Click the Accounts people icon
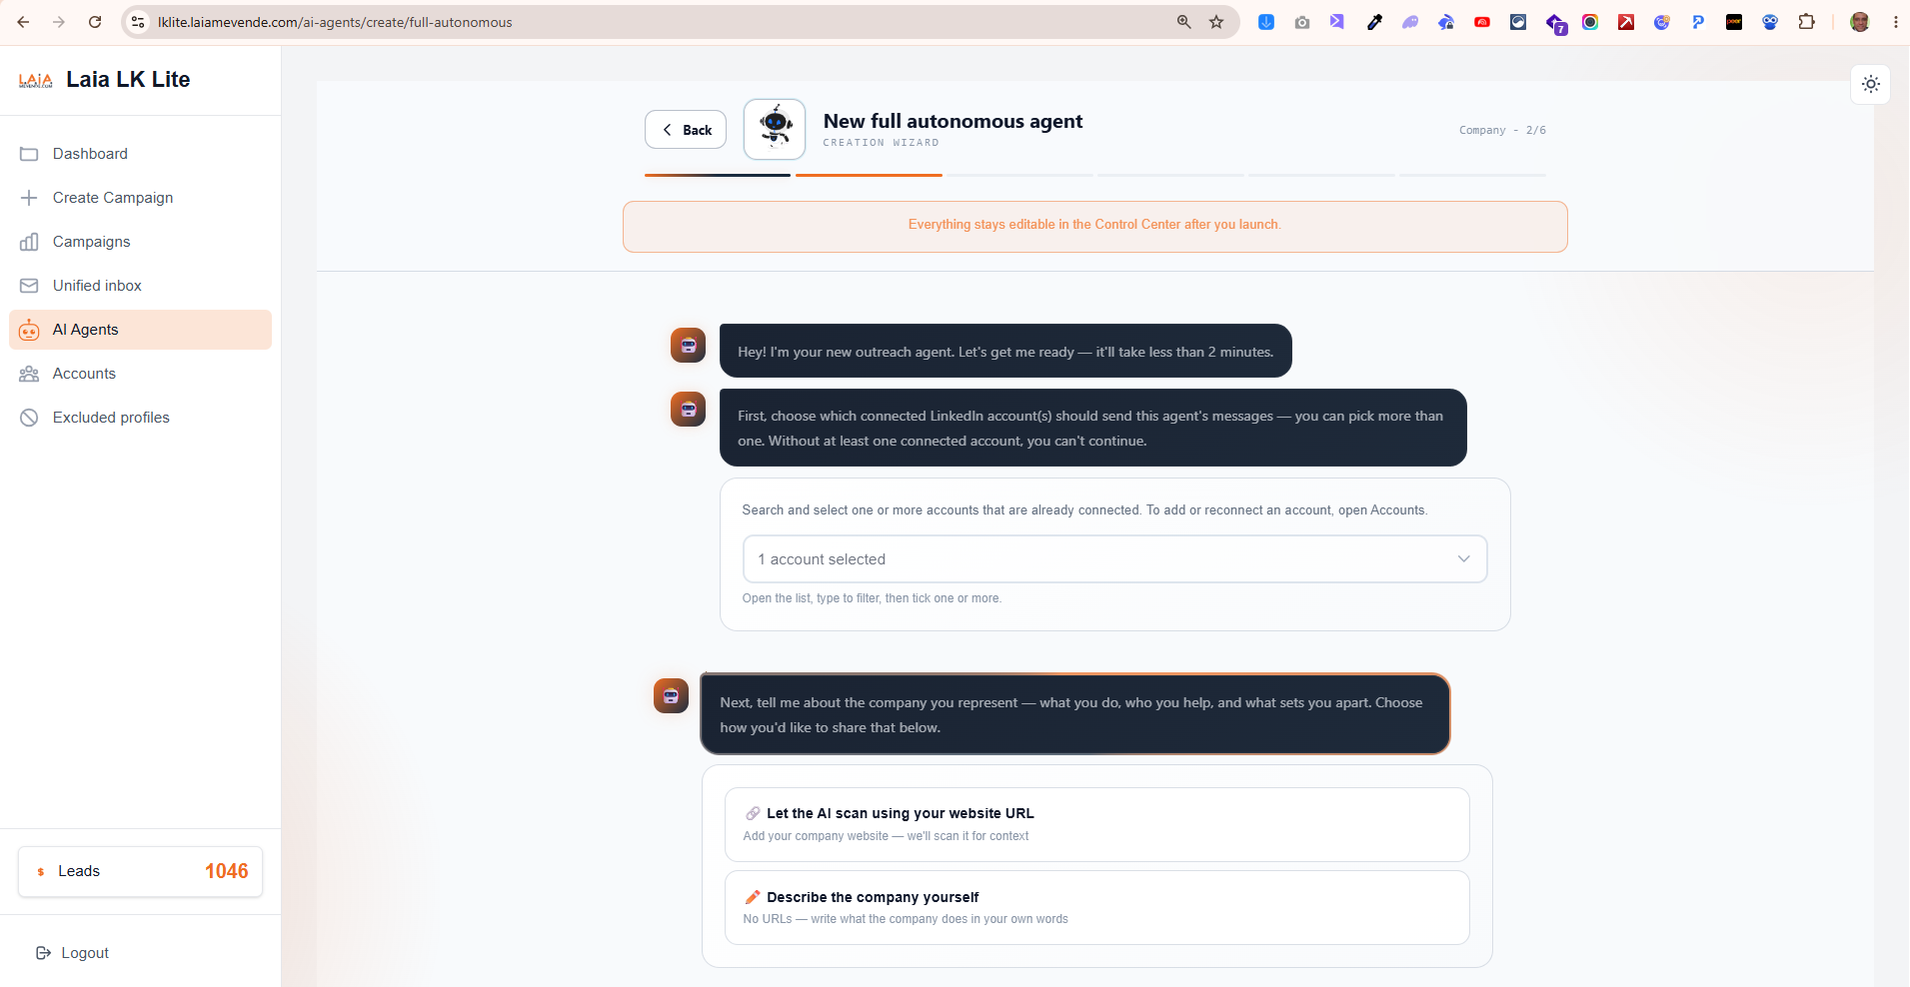 [29, 374]
